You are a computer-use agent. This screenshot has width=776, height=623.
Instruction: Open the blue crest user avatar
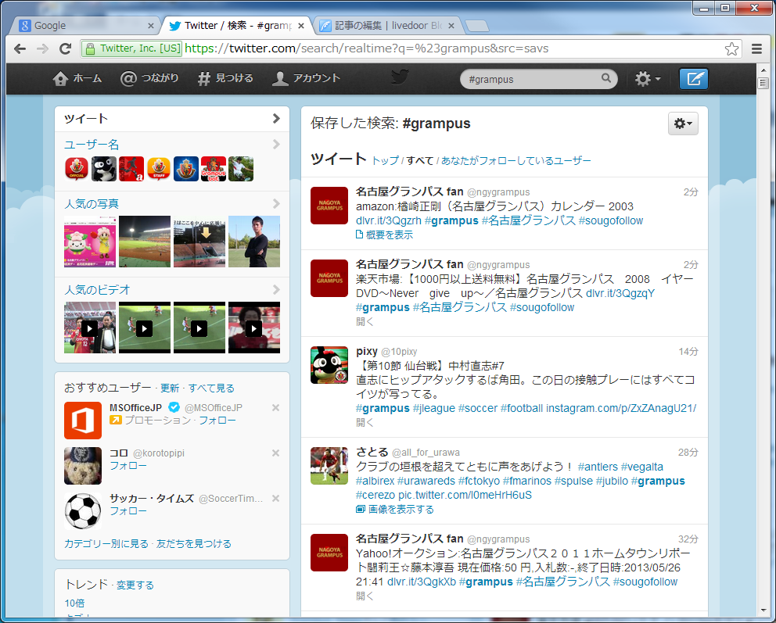(x=186, y=169)
